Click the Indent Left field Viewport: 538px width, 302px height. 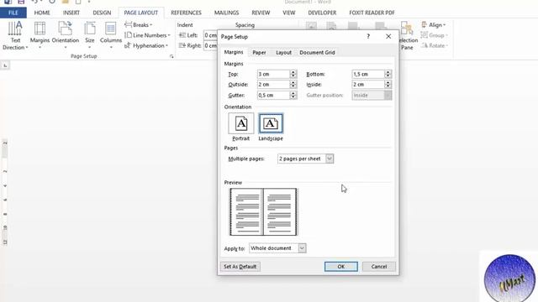[210, 35]
